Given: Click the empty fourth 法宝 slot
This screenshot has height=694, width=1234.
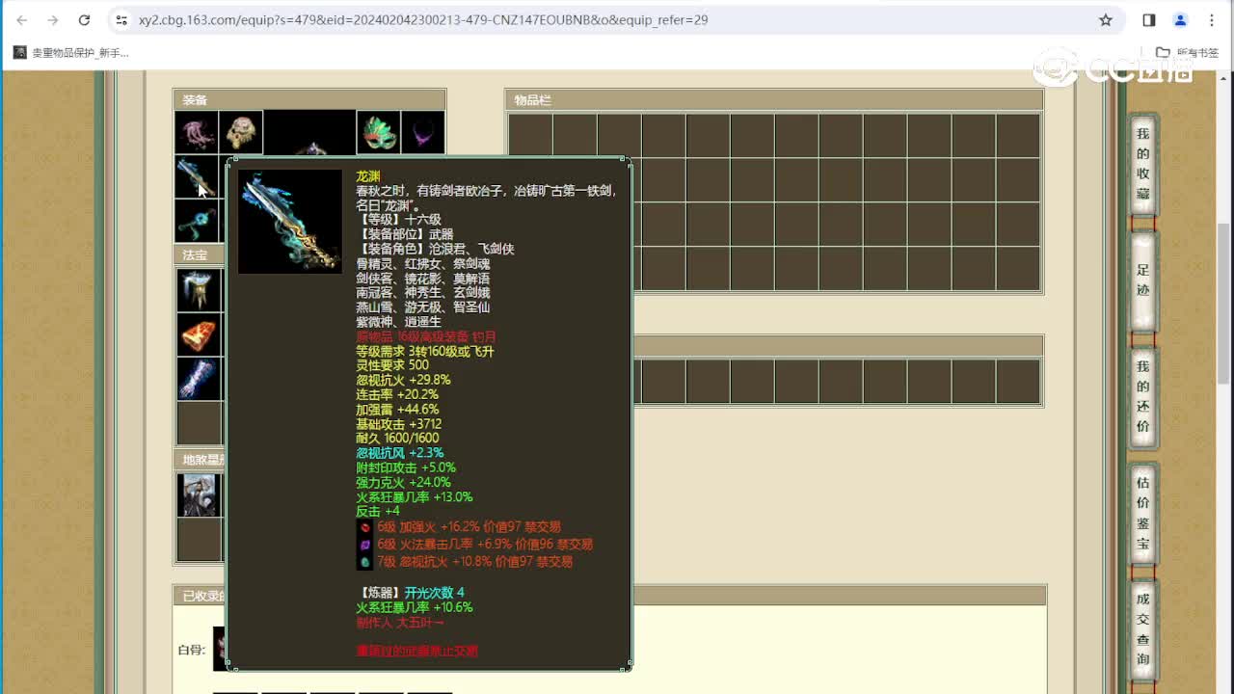Looking at the screenshot, I should tap(200, 423).
